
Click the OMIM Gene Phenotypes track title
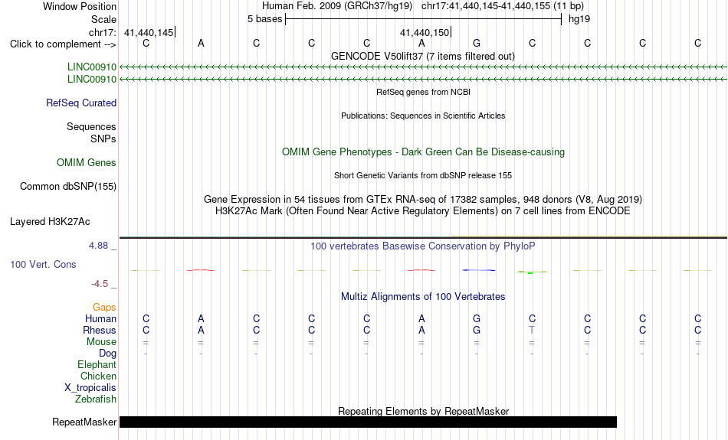tap(424, 152)
